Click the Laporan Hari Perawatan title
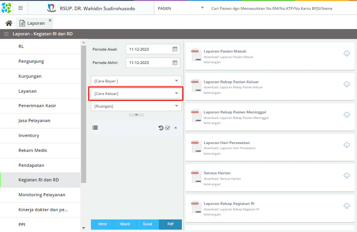 click(227, 143)
